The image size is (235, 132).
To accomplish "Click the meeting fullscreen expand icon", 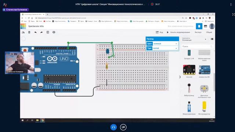I will pyautogui.click(x=234, y=14).
